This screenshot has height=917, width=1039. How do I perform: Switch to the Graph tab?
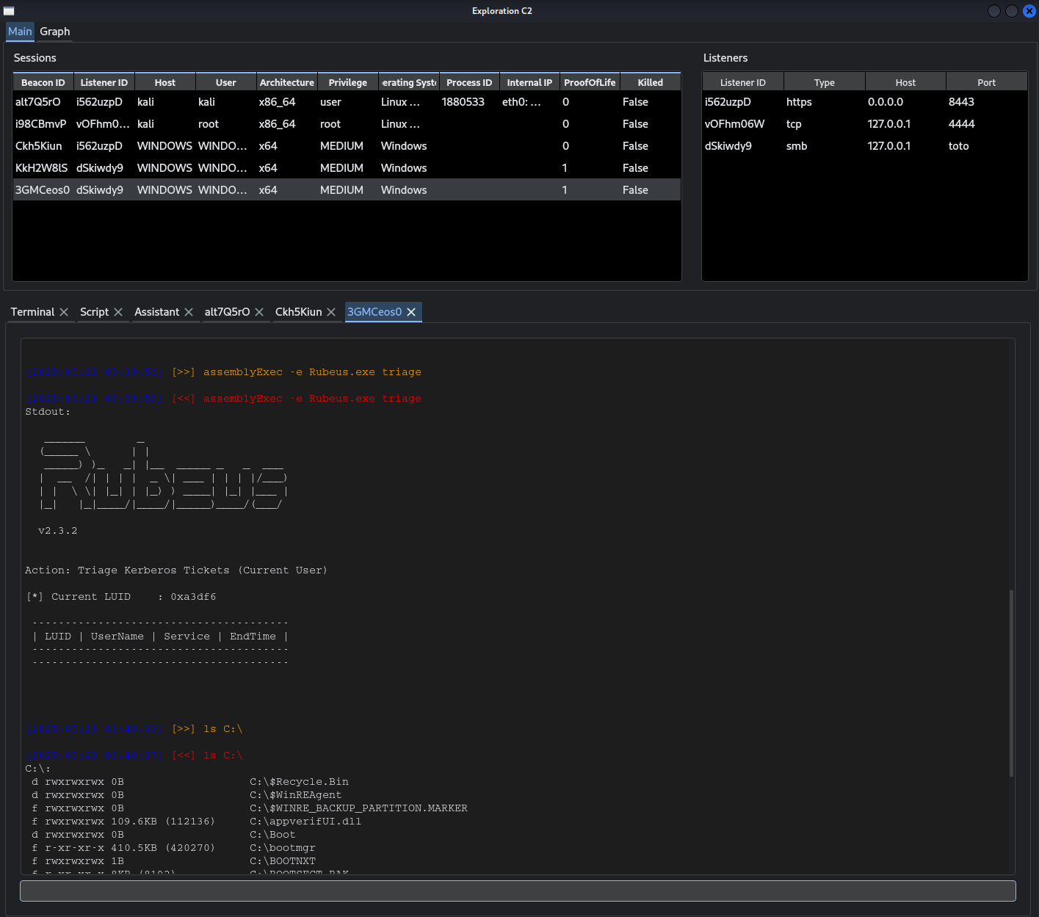(55, 32)
